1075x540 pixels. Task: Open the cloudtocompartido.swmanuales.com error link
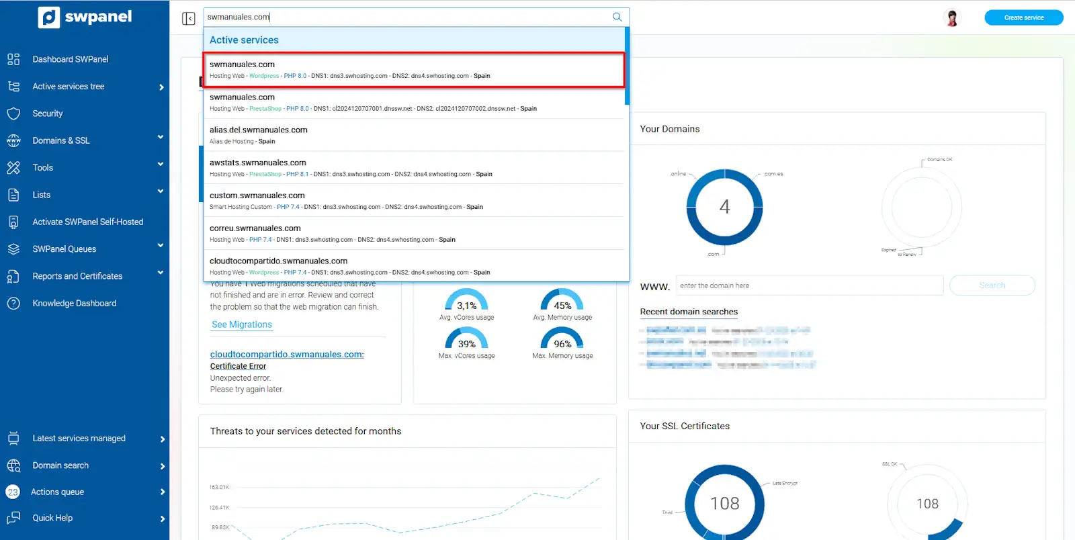pyautogui.click(x=287, y=354)
